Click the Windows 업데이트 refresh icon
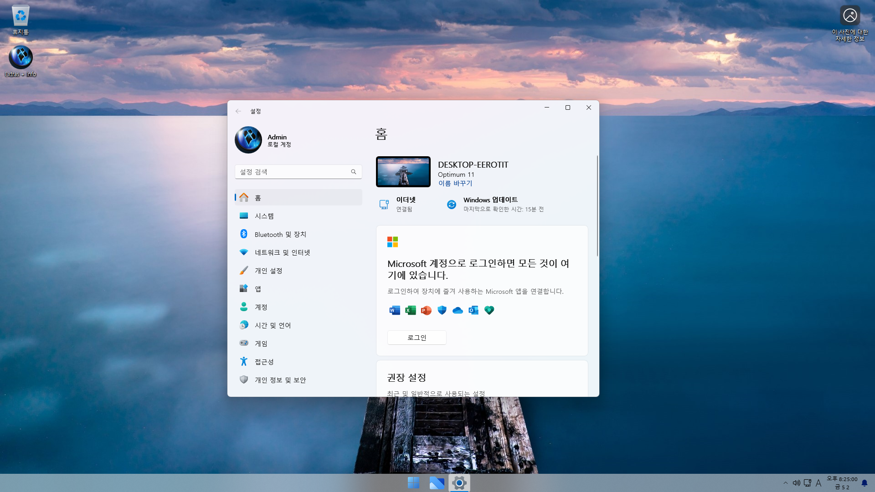 (x=451, y=205)
